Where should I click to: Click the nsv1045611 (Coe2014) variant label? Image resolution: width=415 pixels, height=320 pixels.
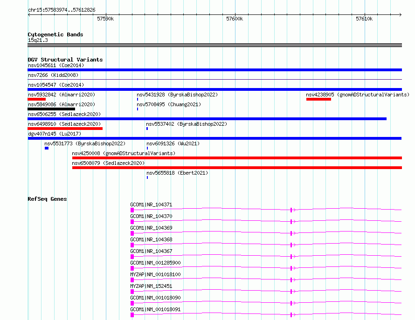[x=56, y=65]
